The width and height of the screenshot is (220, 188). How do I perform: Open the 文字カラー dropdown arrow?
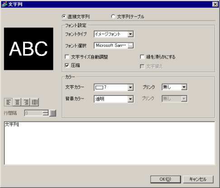pyautogui.click(x=130, y=87)
